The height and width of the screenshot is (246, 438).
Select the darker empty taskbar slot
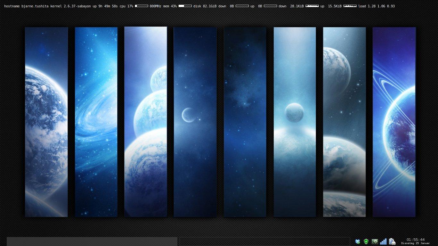point(265,242)
